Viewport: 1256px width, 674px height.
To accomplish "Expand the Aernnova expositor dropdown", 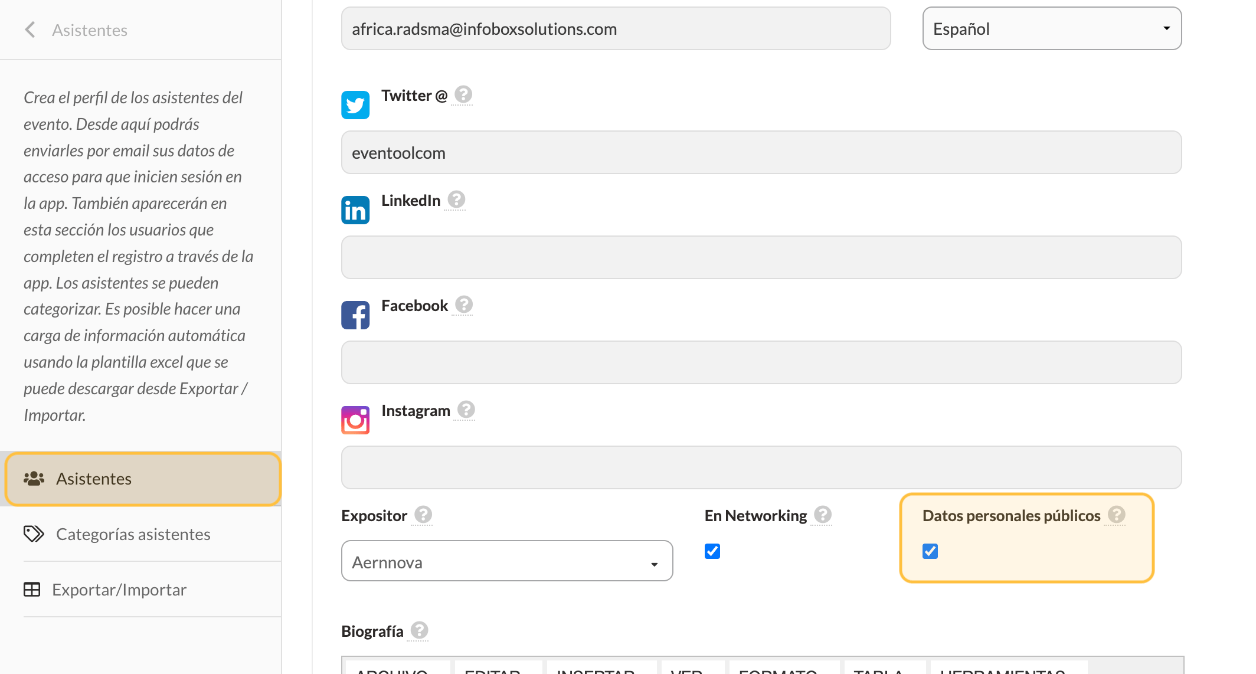I will click(507, 561).
